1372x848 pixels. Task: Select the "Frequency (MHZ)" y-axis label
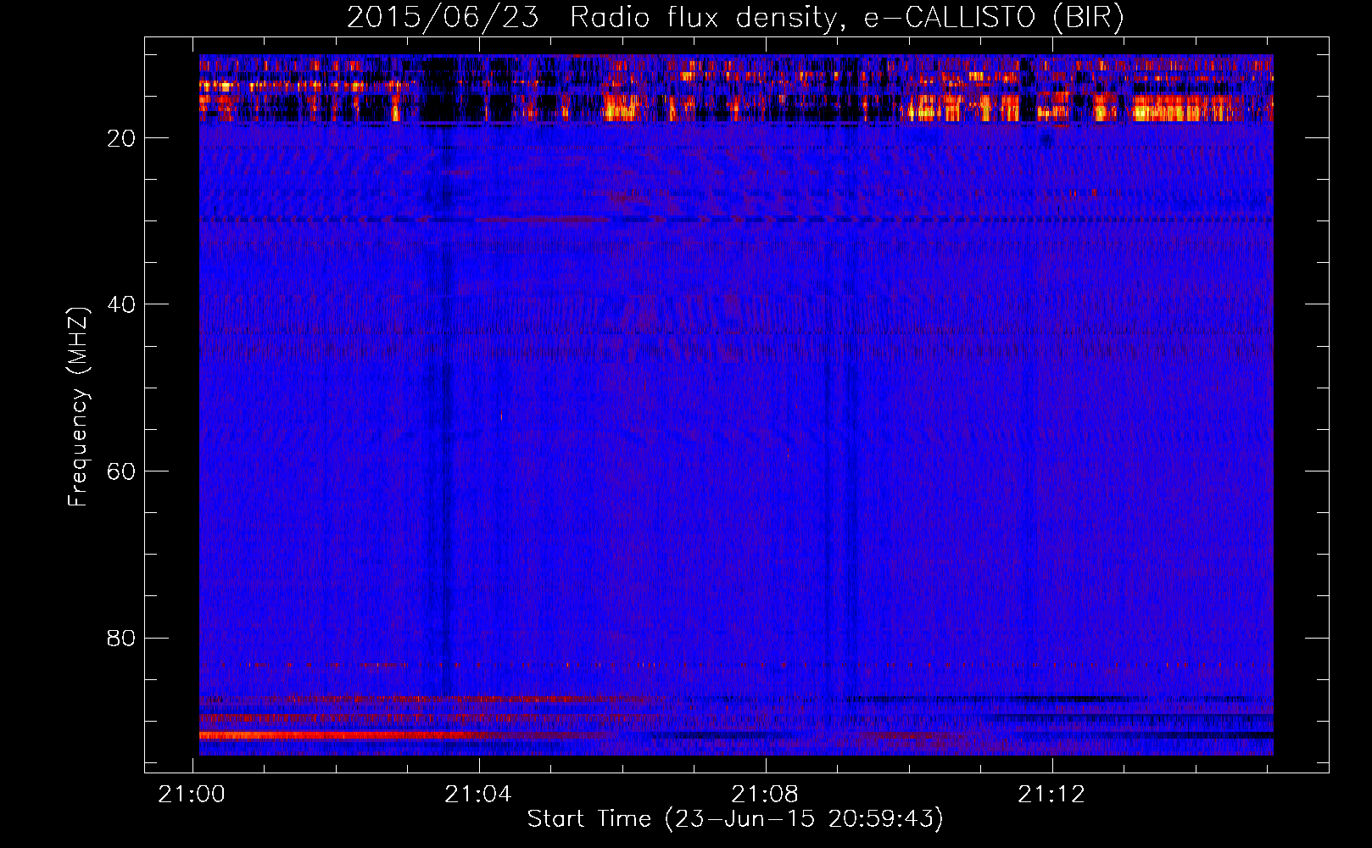click(x=78, y=407)
